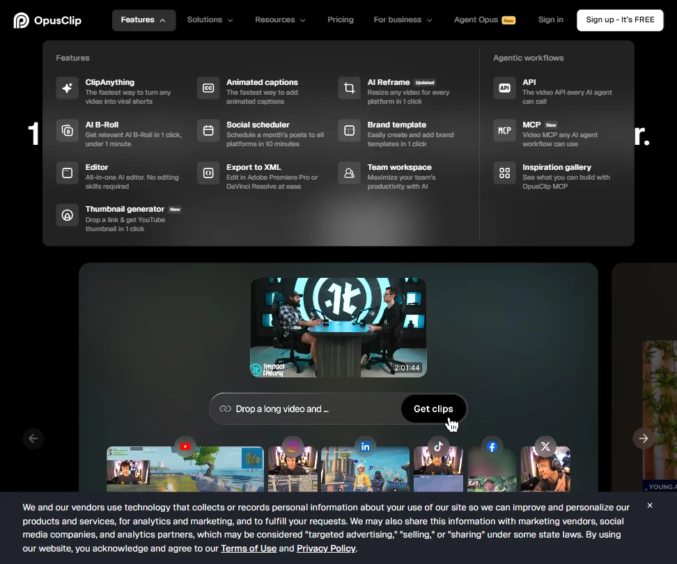Select AI Reframe menu title
The width and height of the screenshot is (677, 564).
tap(389, 82)
